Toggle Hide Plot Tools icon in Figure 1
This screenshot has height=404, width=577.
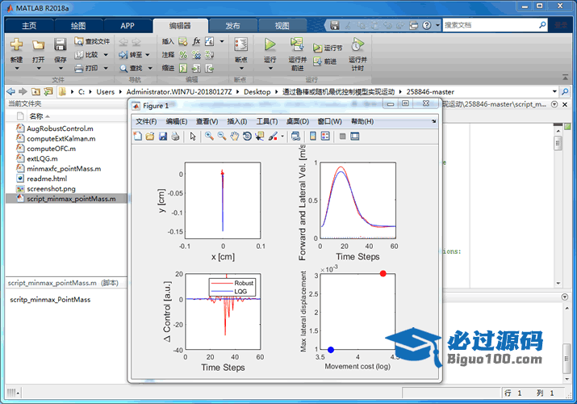pos(343,137)
